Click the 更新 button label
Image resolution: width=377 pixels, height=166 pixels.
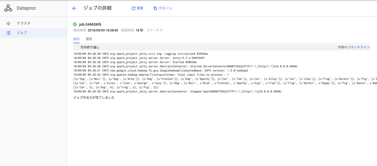140,8
